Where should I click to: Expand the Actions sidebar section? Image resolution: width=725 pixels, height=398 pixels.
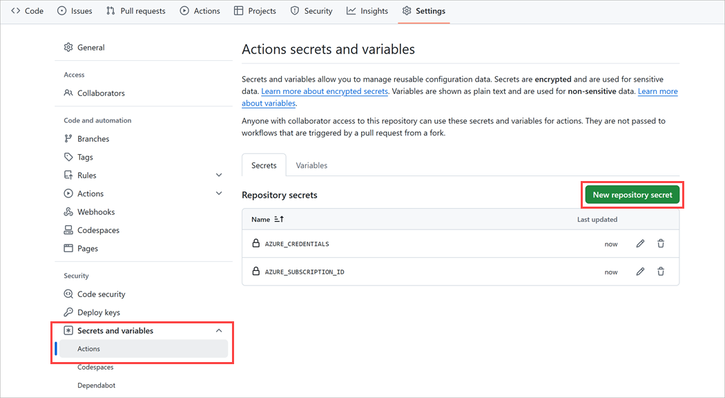[x=219, y=193]
